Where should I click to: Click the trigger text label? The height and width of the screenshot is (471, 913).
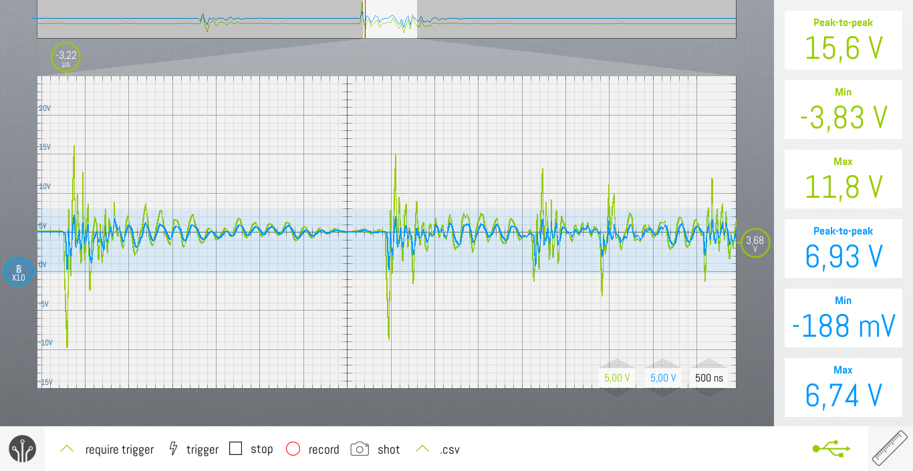[203, 450]
